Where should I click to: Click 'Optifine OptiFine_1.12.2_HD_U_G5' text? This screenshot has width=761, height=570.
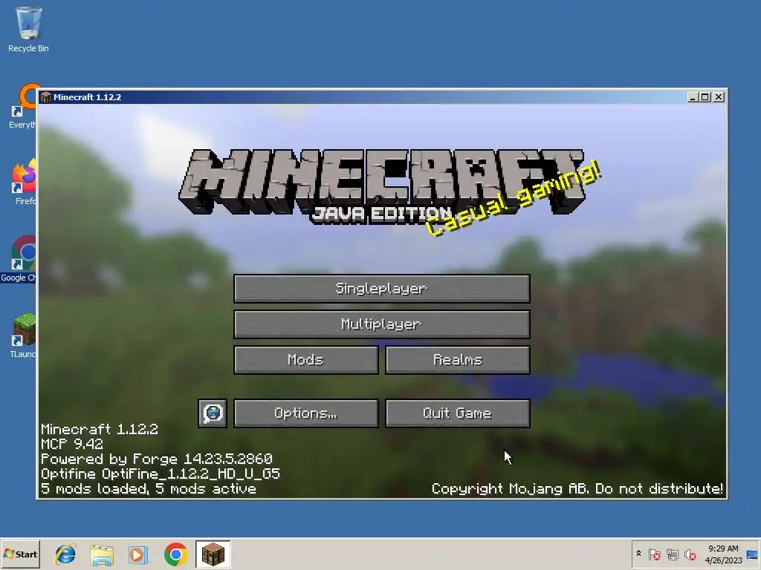tap(161, 474)
